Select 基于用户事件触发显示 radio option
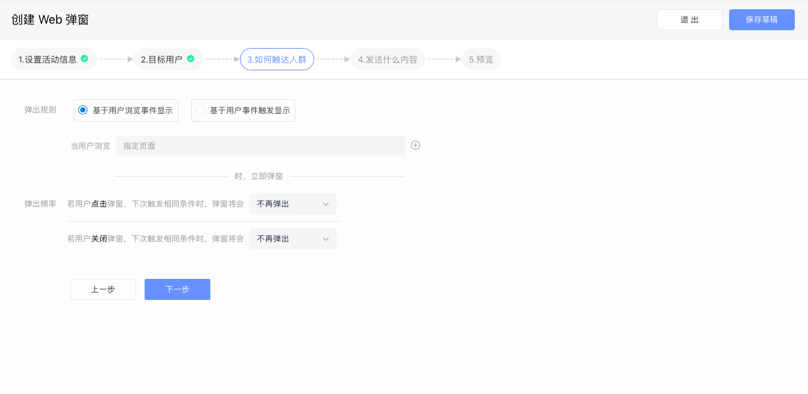 [x=243, y=111]
